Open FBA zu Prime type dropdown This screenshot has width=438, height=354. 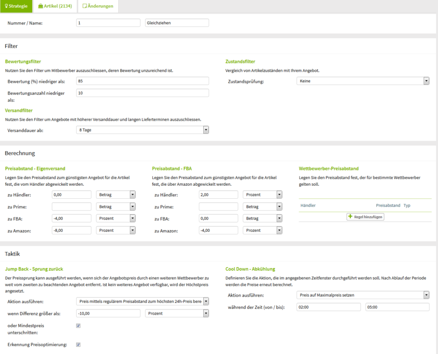[x=263, y=207]
